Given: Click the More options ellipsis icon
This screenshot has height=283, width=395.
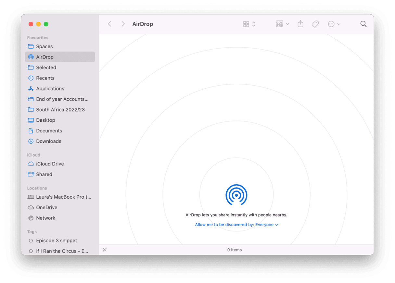Looking at the screenshot, I should (x=331, y=24).
